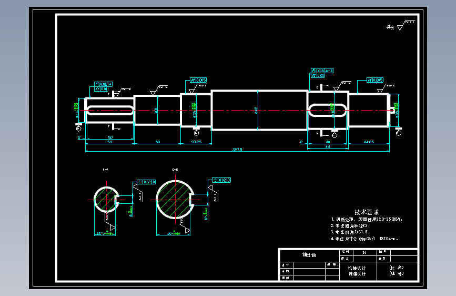This screenshot has width=456, height=296.
Task: Pick the ø42 diameter dimension
Action: coord(256,110)
